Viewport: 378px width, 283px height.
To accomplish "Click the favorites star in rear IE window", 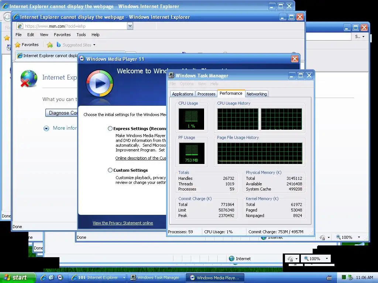I will click(7, 38).
